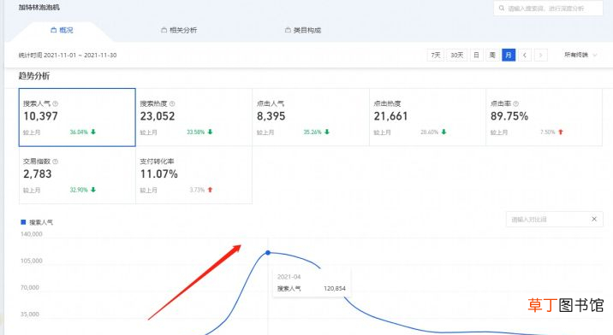Image resolution: width=613 pixels, height=335 pixels.
Task: Click the 2021-04 data point on chart
Action: coord(268,253)
